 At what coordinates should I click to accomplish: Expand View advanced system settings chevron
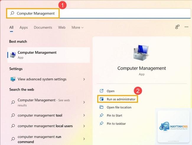point(84,79)
